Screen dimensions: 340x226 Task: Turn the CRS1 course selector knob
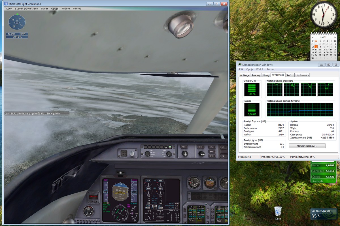coord(185,153)
